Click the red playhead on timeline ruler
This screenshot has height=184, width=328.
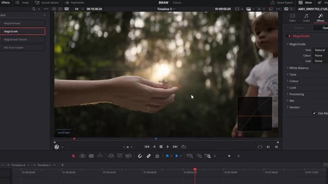pyautogui.click(x=195, y=169)
